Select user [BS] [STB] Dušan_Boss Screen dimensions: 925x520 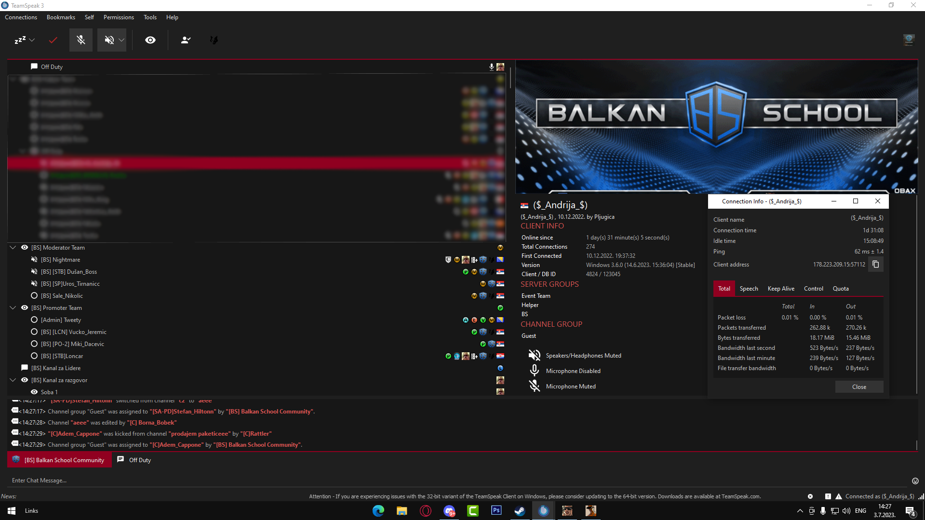tap(69, 272)
